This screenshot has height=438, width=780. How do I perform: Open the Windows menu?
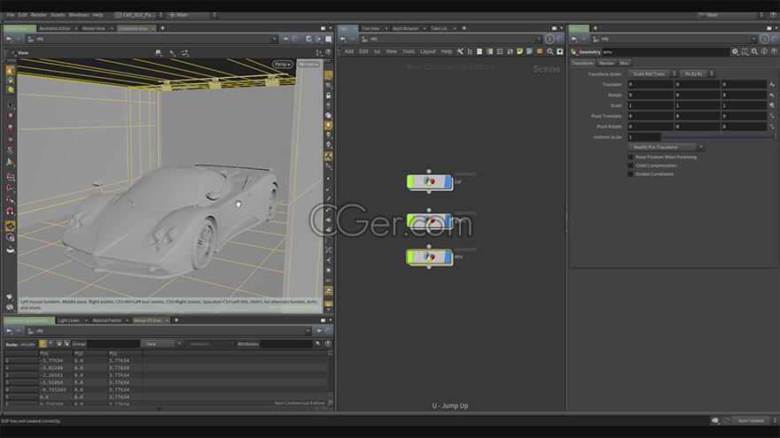tap(79, 15)
